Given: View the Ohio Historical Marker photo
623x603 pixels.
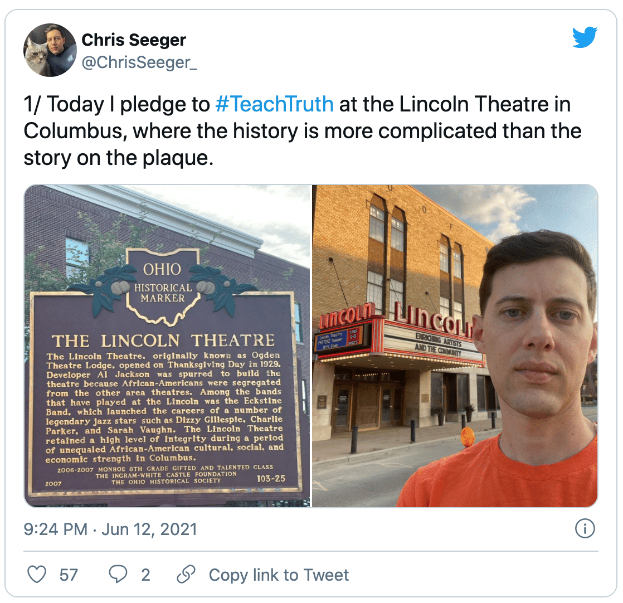Looking at the screenshot, I should tap(167, 346).
